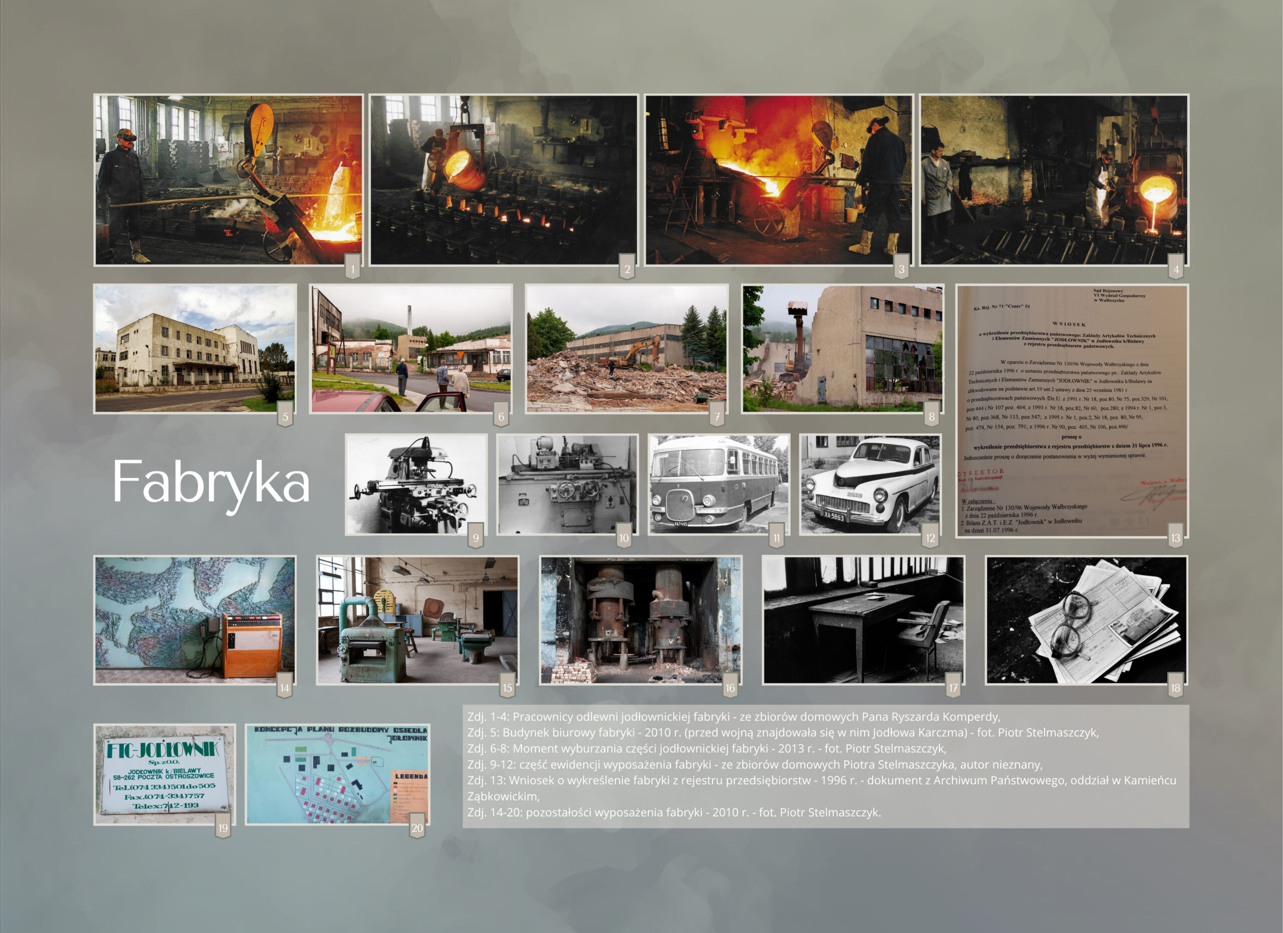Click photo 4 of metal pouring
This screenshot has height=933, width=1283.
click(1053, 180)
